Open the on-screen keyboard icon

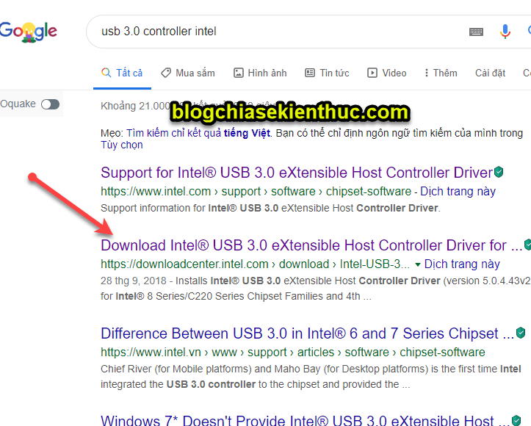(476, 32)
